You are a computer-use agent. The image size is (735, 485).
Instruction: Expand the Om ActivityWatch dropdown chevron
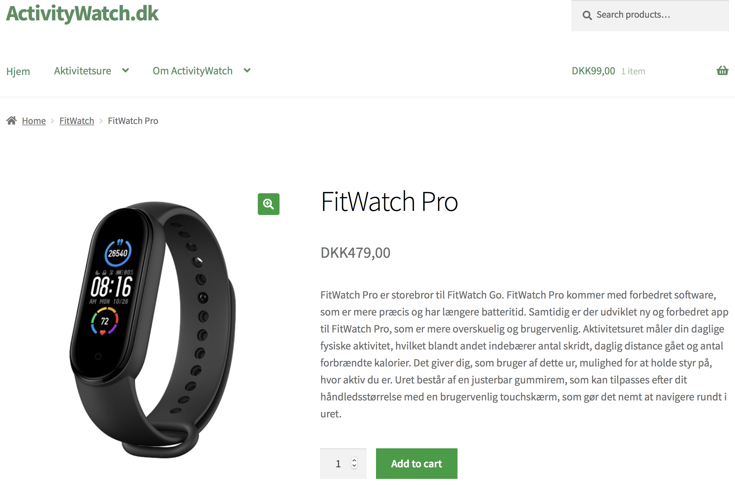pyautogui.click(x=247, y=70)
